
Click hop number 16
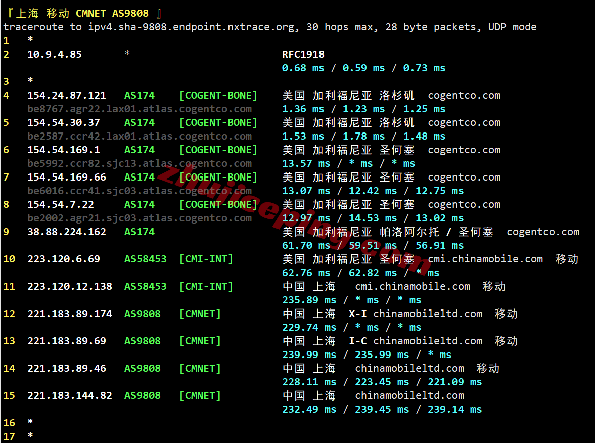[9, 423]
